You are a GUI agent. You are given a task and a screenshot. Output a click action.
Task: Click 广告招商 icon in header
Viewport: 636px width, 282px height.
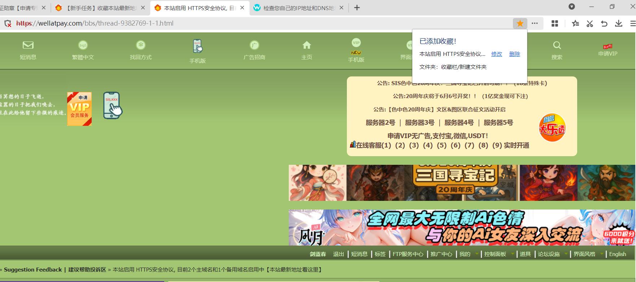tap(254, 45)
